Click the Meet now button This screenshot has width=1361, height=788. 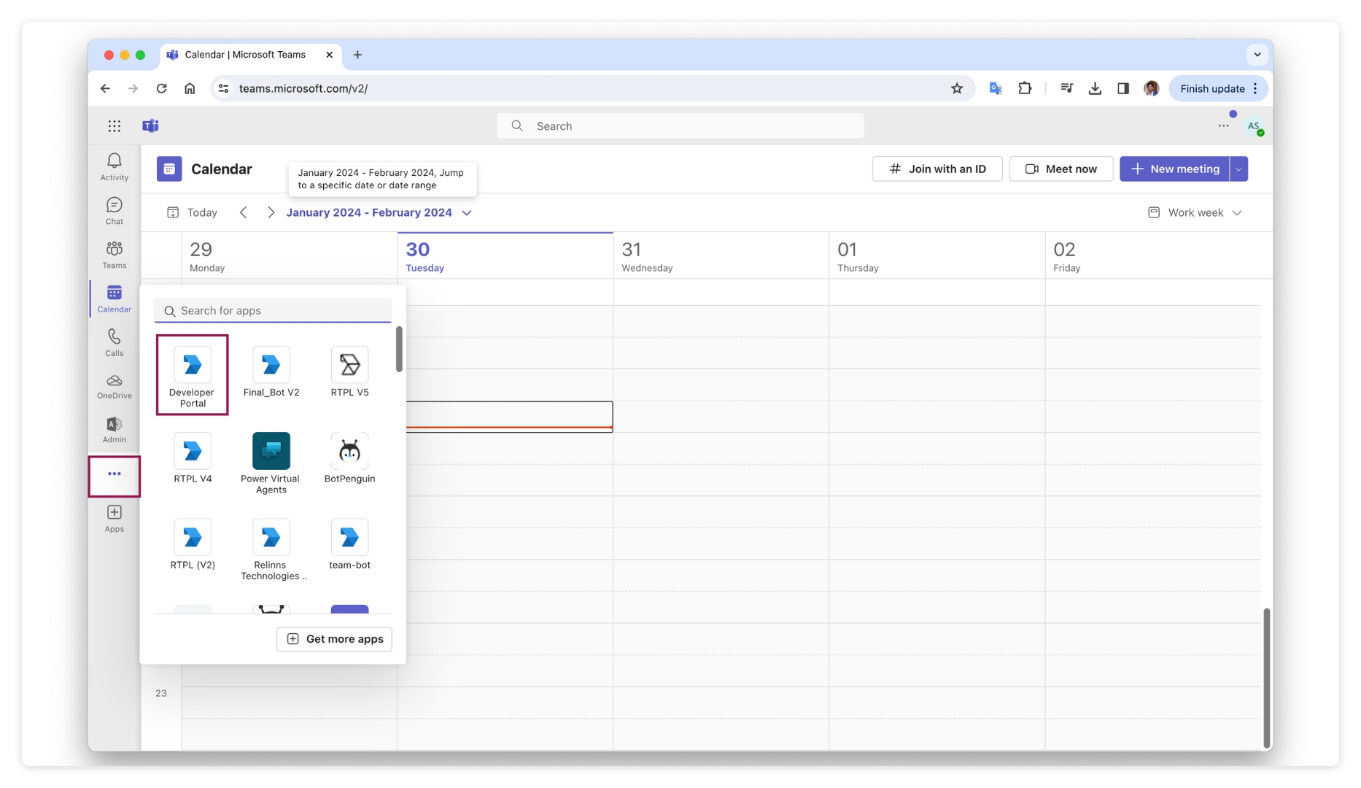(1061, 169)
